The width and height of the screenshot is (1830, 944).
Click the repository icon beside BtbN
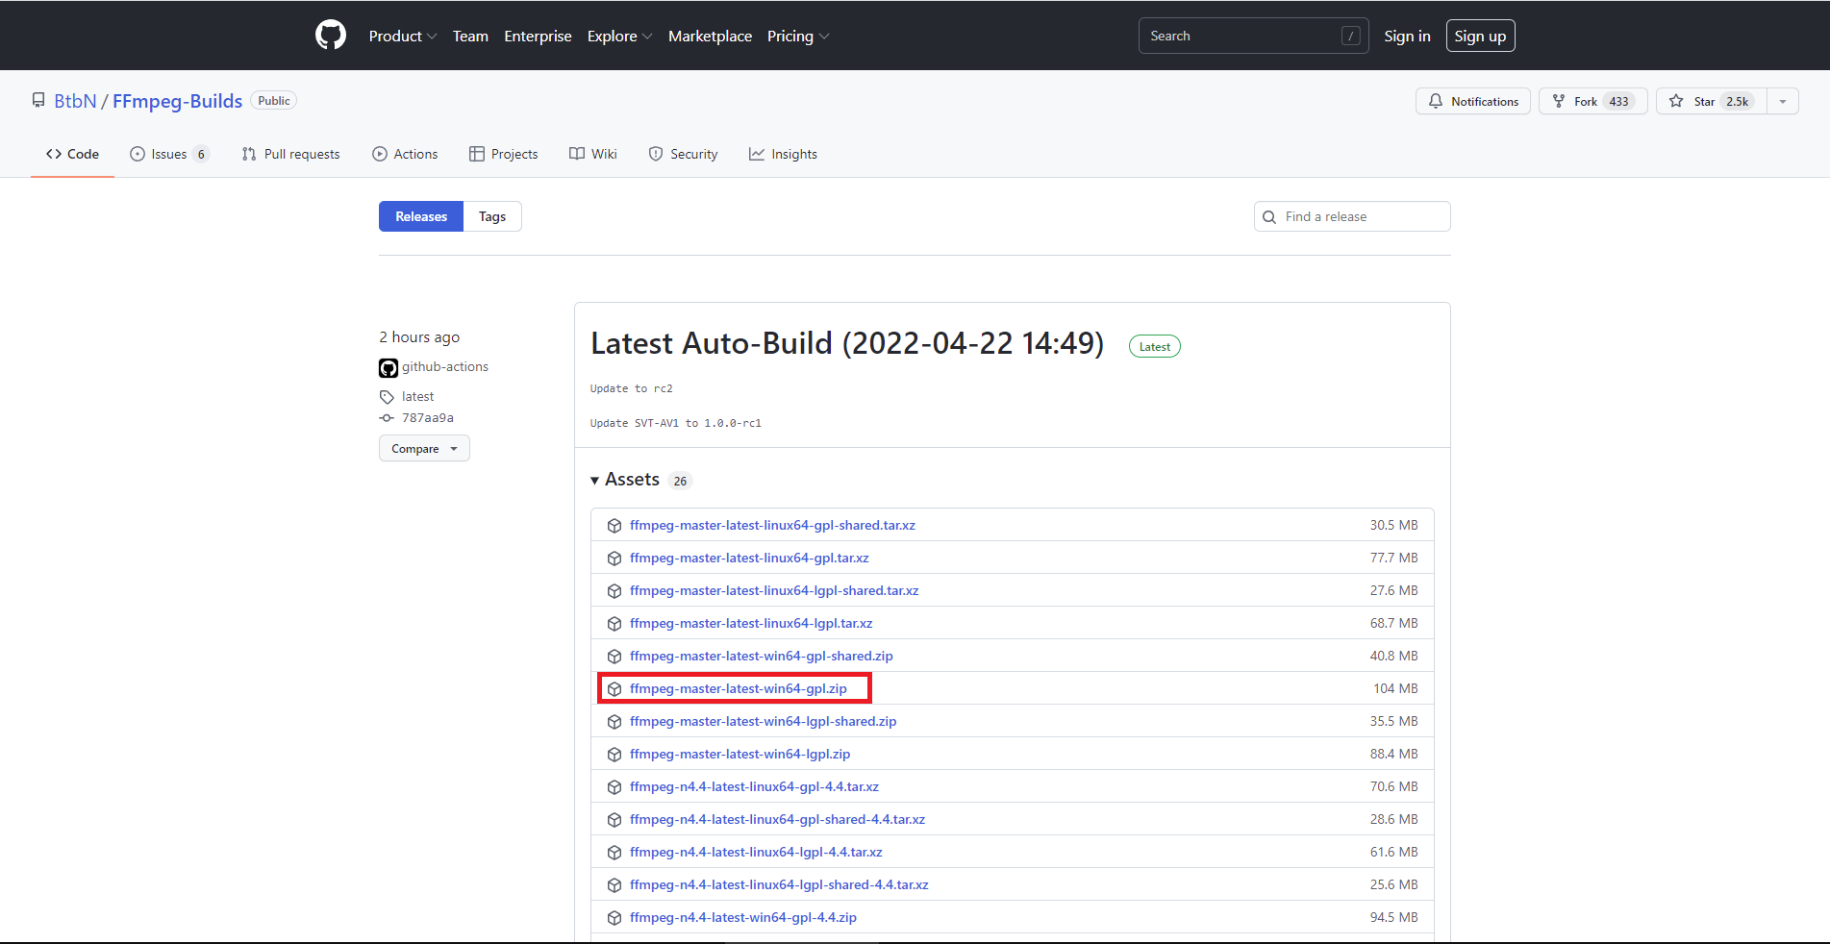38,101
